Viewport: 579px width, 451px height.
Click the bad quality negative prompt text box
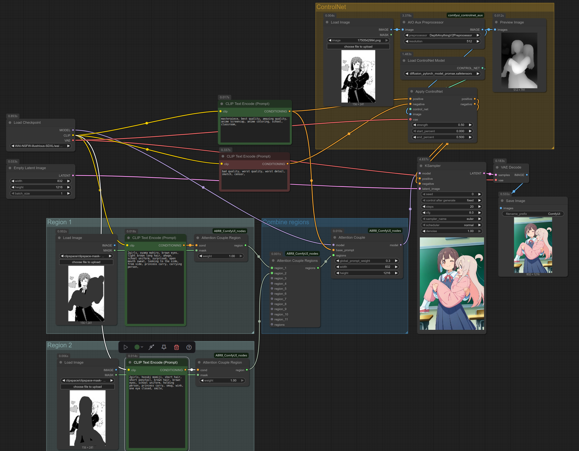[x=254, y=179]
